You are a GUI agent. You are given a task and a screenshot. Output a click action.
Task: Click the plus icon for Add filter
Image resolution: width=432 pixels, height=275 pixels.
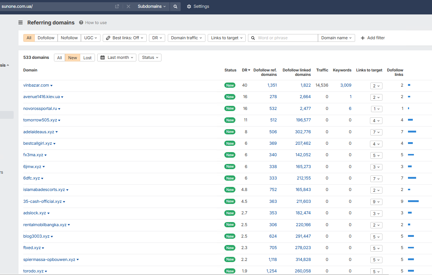pyautogui.click(x=363, y=38)
